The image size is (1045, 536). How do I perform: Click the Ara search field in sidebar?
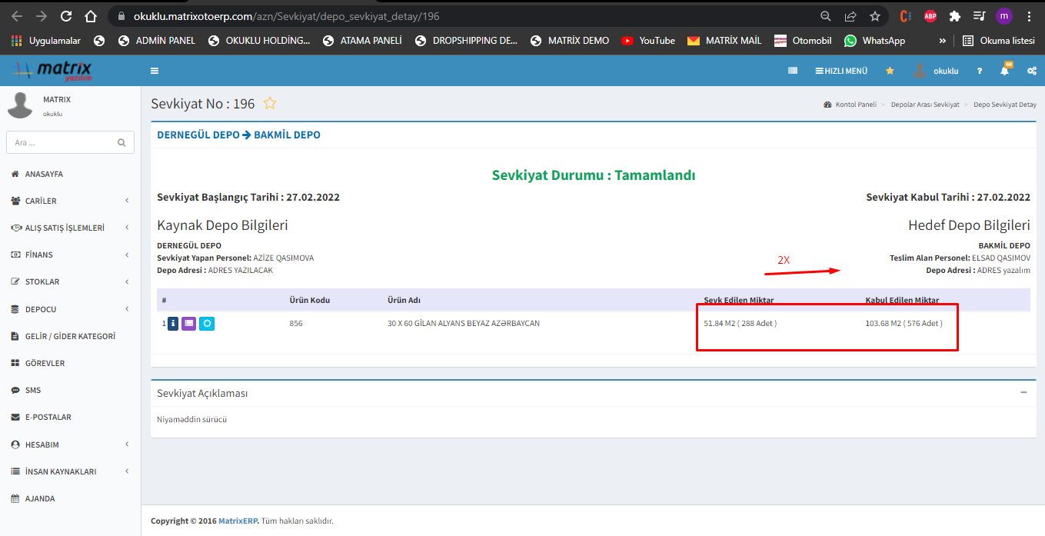[62, 142]
